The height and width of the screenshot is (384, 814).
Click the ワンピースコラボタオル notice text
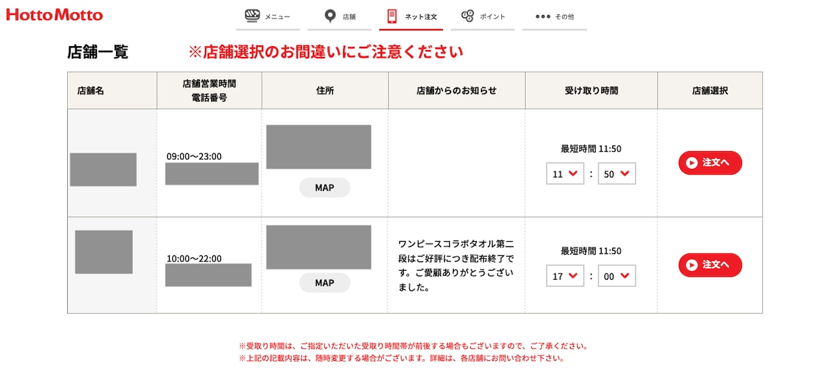point(457,265)
